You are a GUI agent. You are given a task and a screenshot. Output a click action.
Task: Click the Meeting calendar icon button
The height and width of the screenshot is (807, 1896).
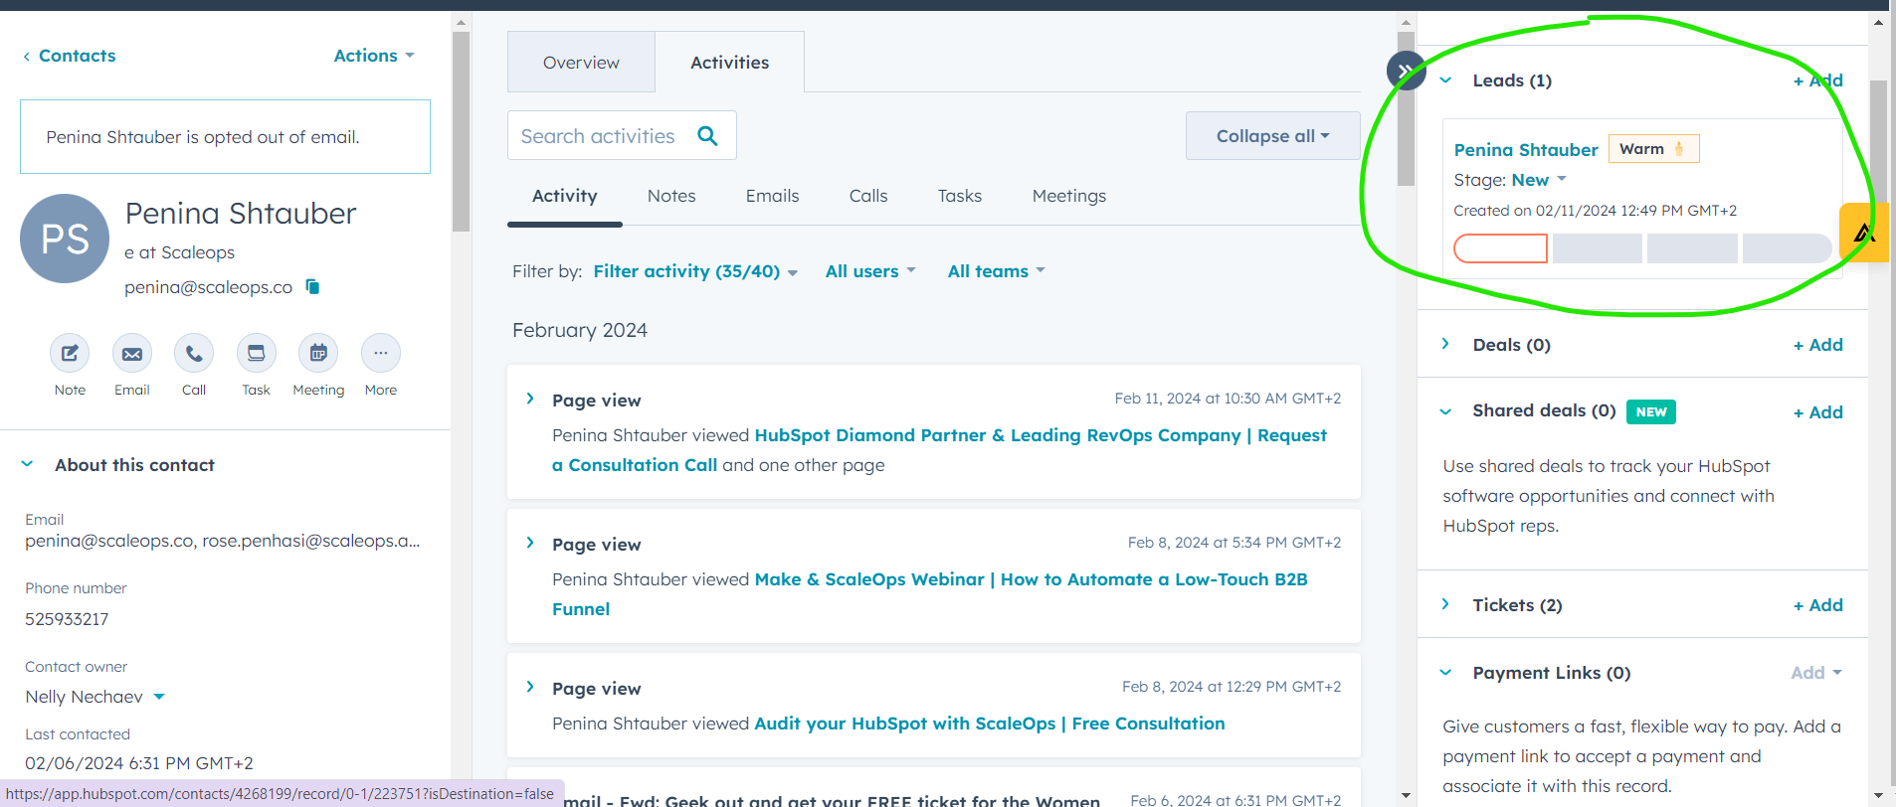click(x=318, y=353)
